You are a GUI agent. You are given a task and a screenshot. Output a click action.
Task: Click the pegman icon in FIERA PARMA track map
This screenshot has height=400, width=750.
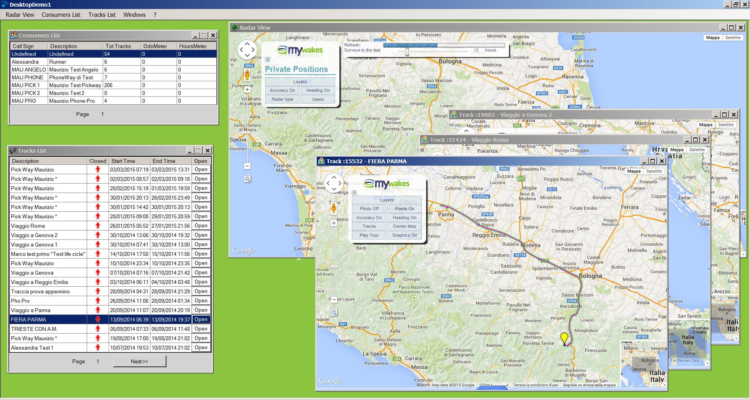pos(334,208)
